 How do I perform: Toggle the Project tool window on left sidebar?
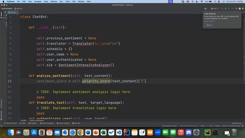[2, 15]
